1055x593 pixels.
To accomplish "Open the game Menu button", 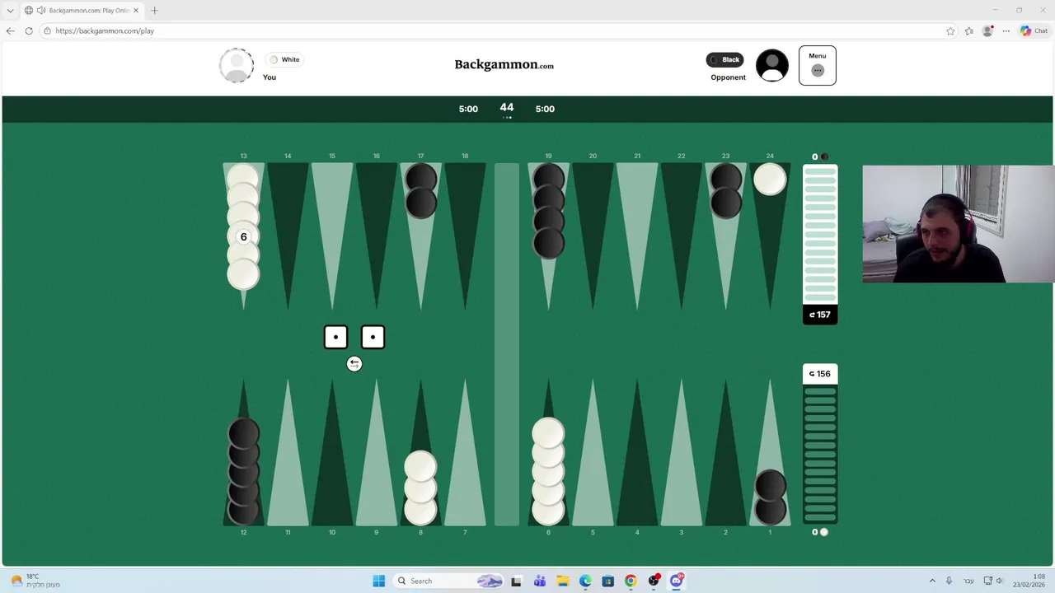I will [817, 65].
